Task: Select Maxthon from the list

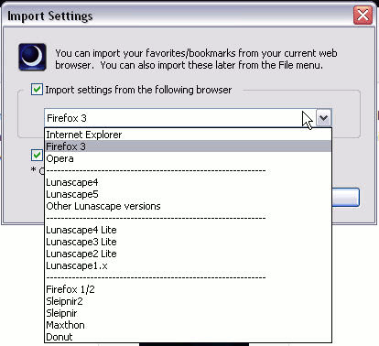Action: (x=188, y=325)
